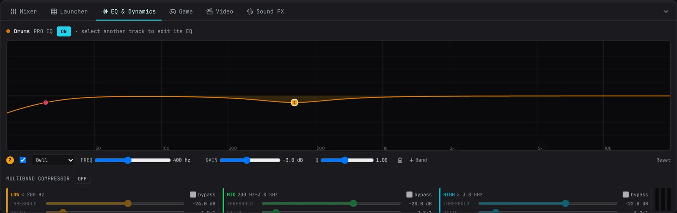Select the EQ & Dynamics tab
The image size is (677, 213).
[x=129, y=11]
